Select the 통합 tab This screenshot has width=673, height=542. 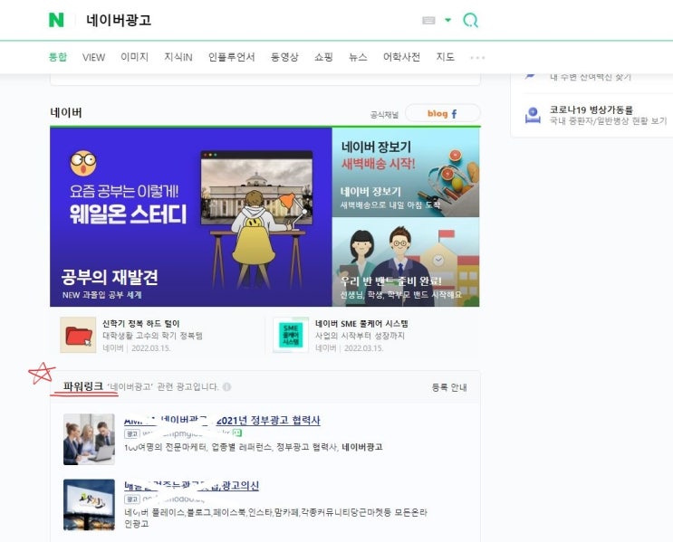[x=58, y=57]
